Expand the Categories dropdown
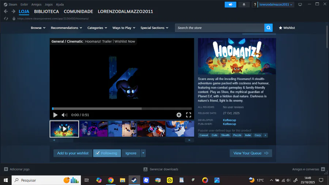 pyautogui.click(x=97, y=28)
